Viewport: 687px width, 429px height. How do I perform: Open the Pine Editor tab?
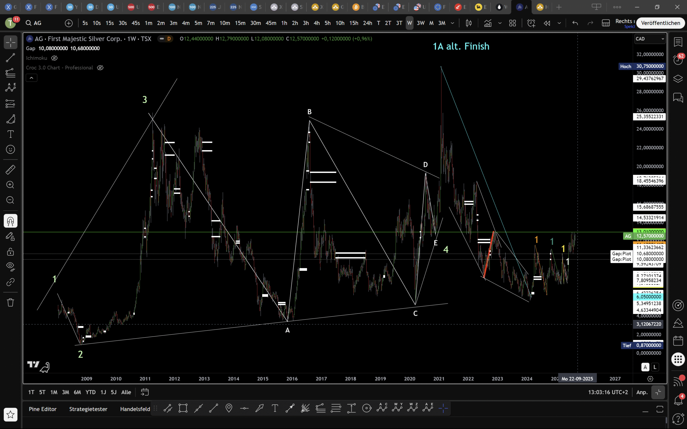[x=43, y=409]
